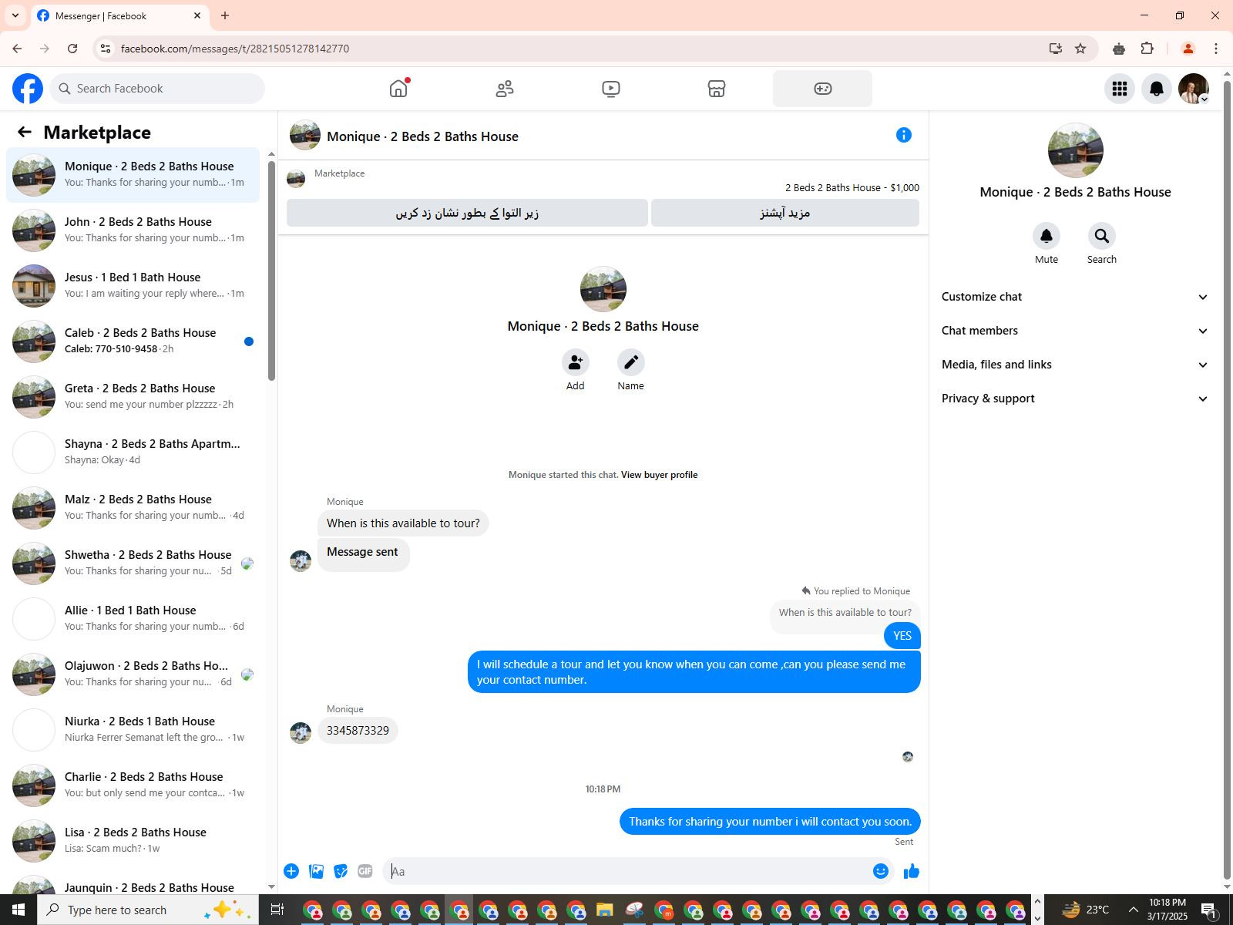Choose a GIF icon in composer
1233x925 pixels.
[x=365, y=871]
